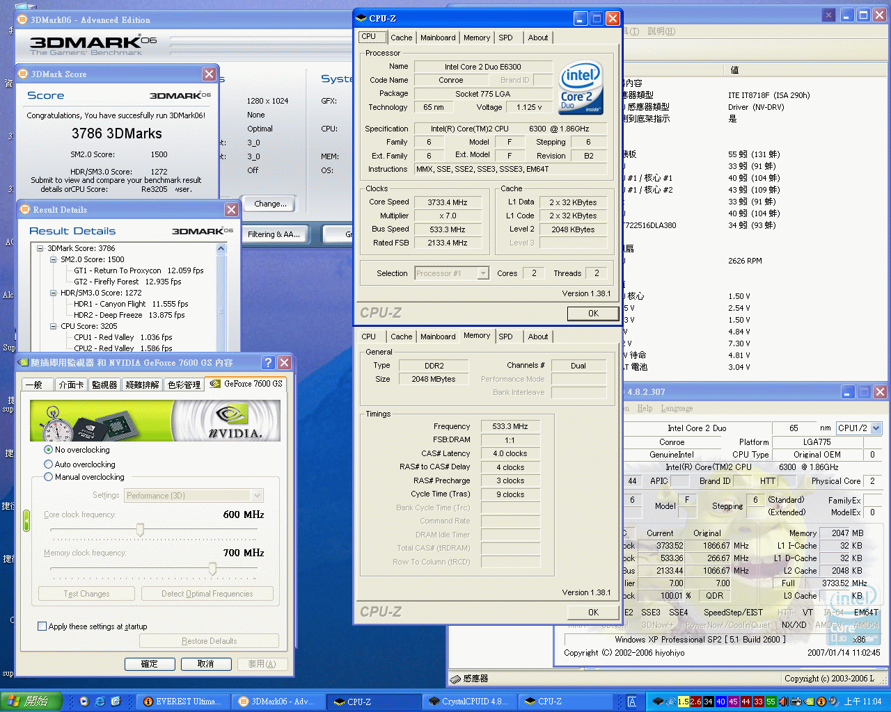
Task: Open EVEREST Ultimate from the taskbar
Action: click(x=182, y=702)
